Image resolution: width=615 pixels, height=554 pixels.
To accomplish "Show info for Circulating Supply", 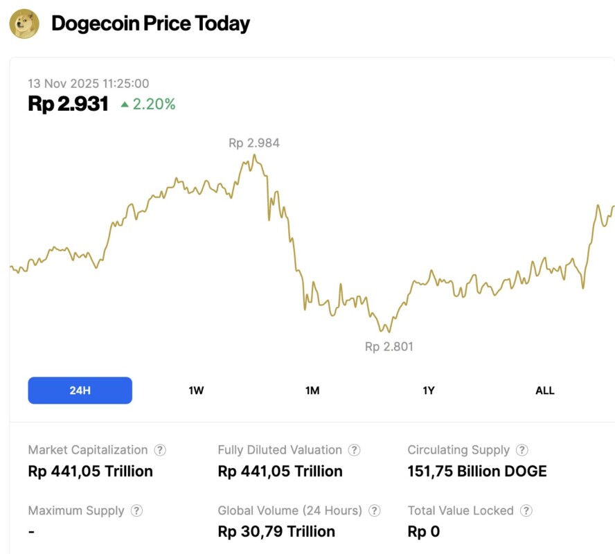I will pos(522,450).
